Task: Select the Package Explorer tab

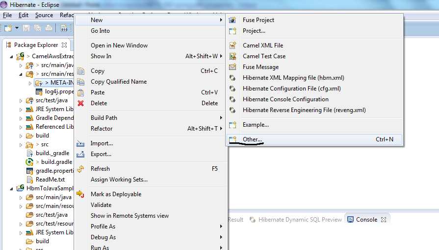Action: tap(36, 45)
